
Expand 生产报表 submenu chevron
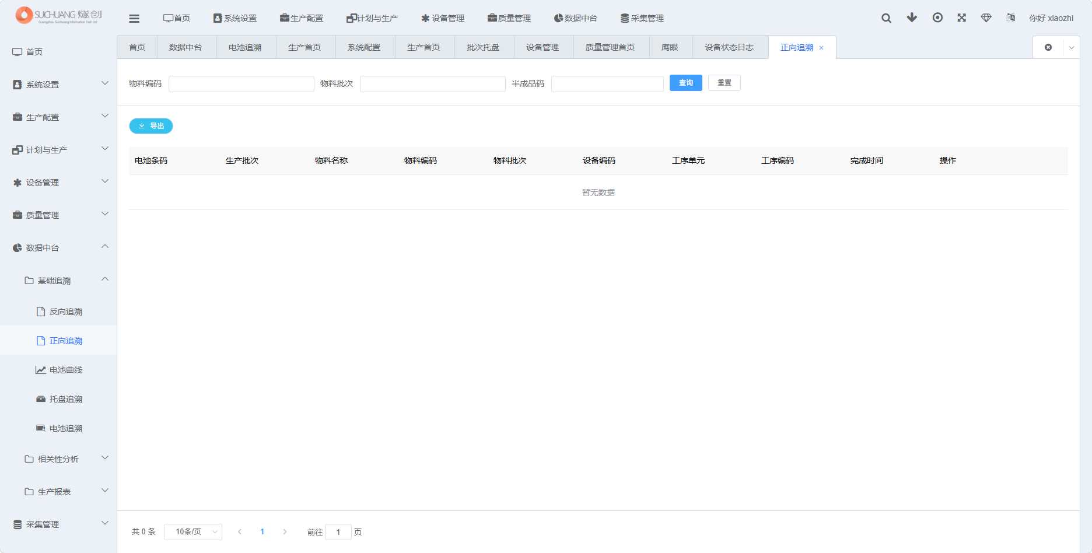(x=105, y=491)
